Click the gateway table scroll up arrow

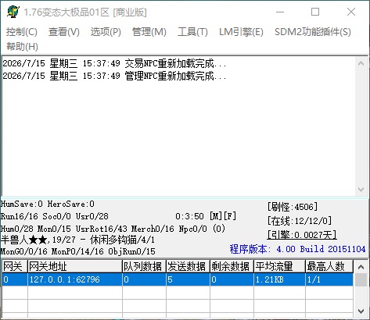tap(361, 267)
